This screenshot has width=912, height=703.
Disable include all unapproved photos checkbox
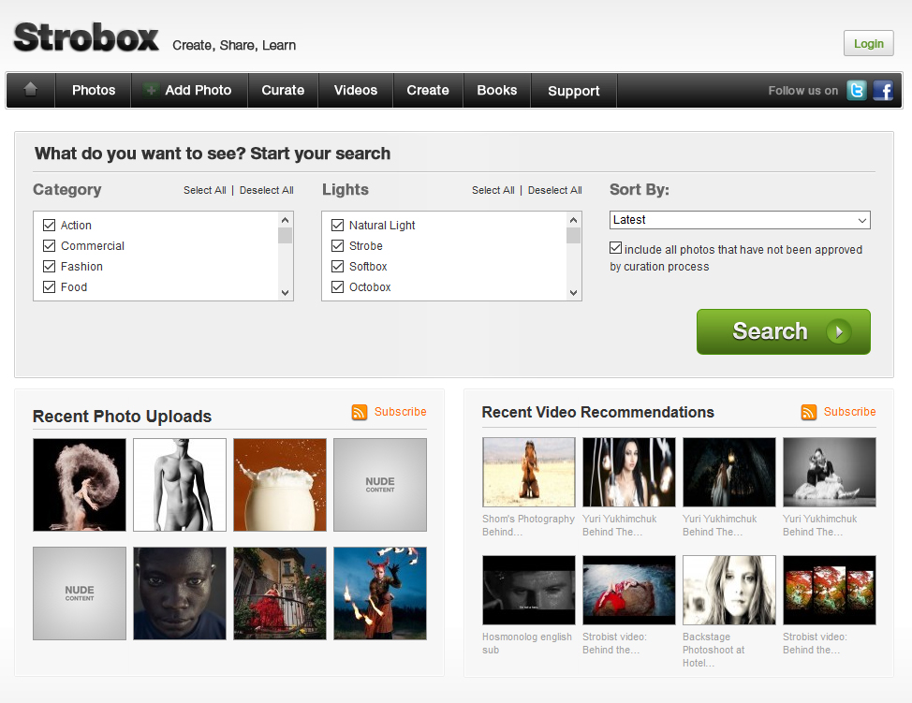615,249
